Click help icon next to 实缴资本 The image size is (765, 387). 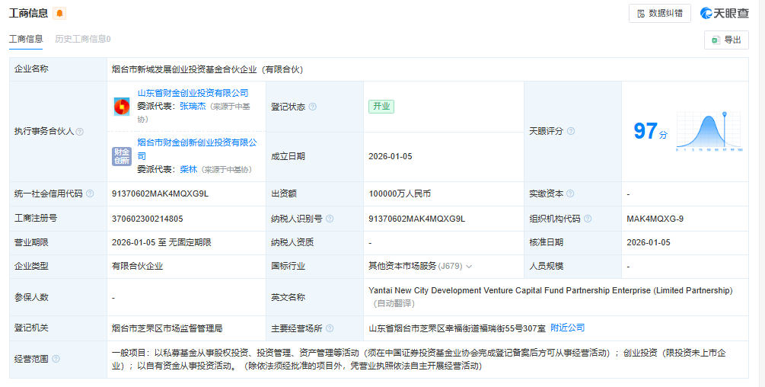[570, 194]
